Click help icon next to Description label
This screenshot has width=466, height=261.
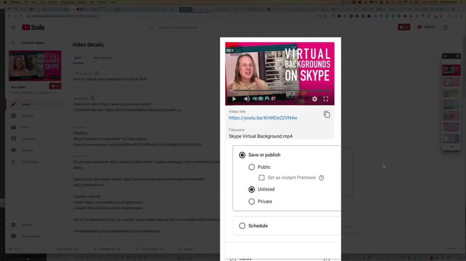92,98
